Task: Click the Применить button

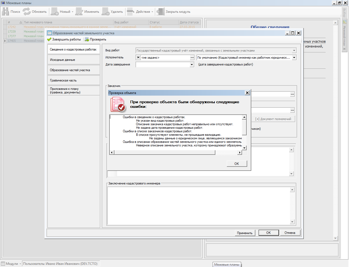Action: point(244,233)
